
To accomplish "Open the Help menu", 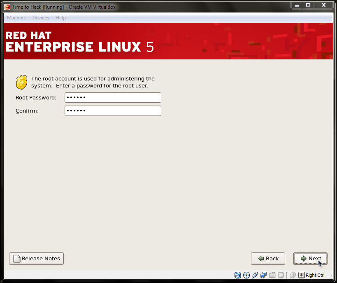I will [x=60, y=18].
